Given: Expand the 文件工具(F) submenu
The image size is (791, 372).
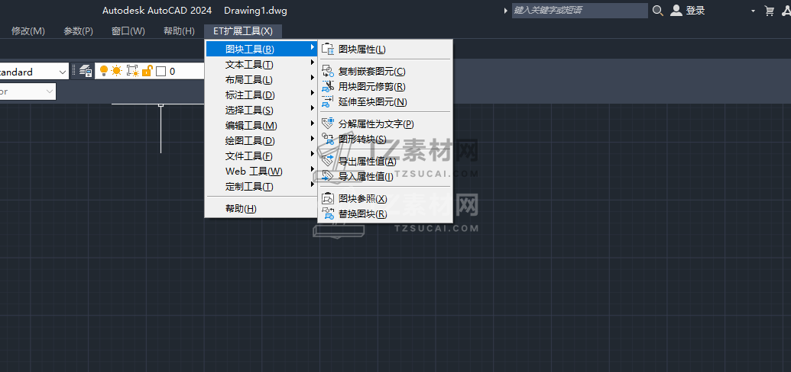Looking at the screenshot, I should click(261, 156).
